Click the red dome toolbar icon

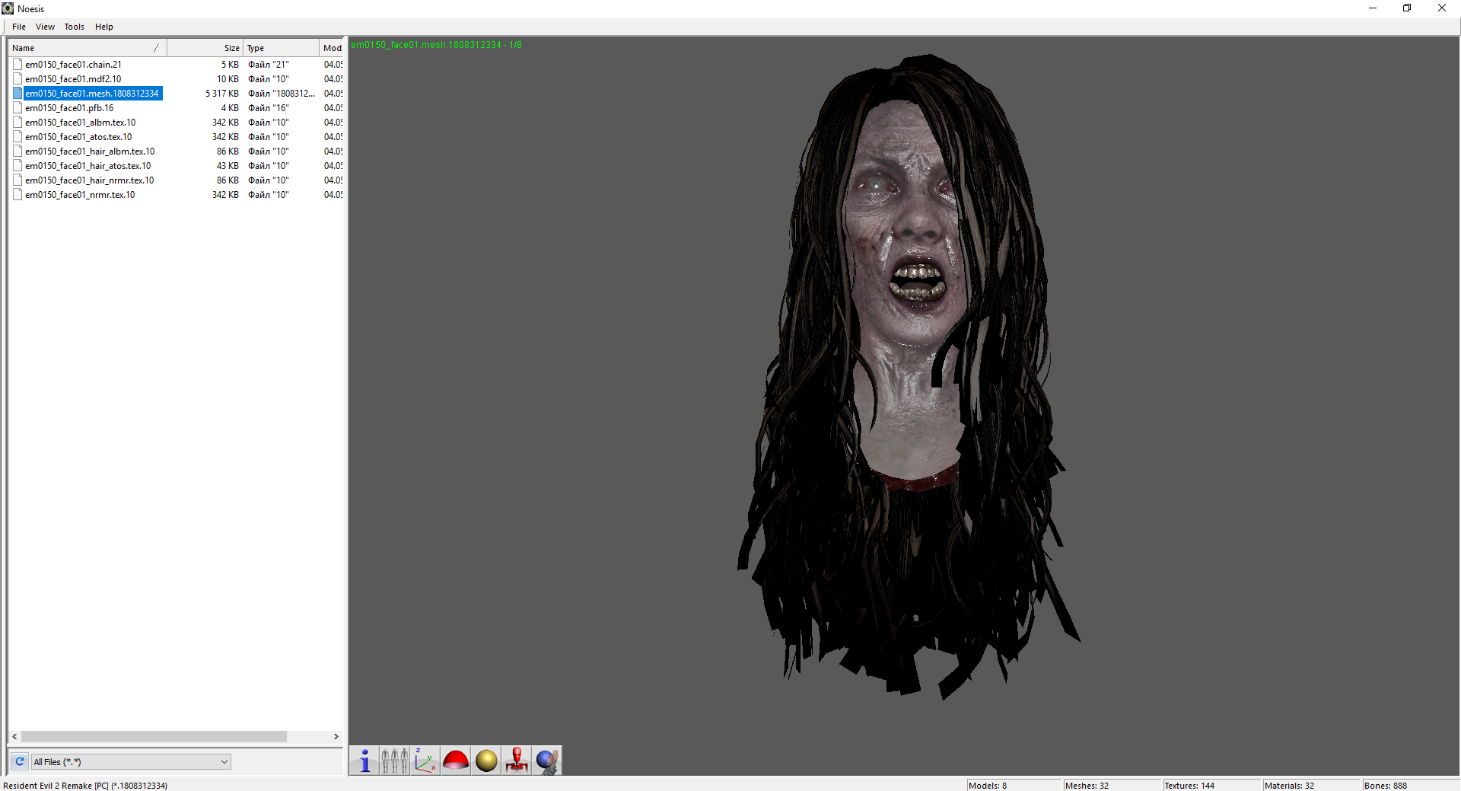pyautogui.click(x=456, y=761)
